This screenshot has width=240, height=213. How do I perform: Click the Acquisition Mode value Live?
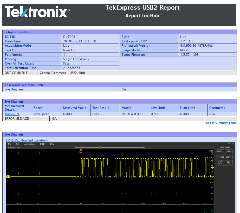[x=66, y=46]
